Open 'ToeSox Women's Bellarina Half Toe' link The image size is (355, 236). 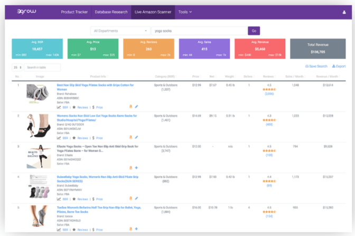(99, 210)
